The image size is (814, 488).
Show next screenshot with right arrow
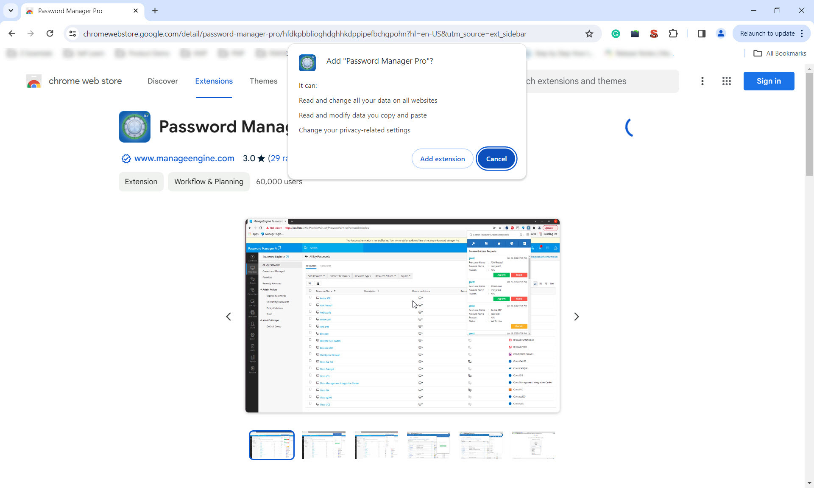point(576,317)
